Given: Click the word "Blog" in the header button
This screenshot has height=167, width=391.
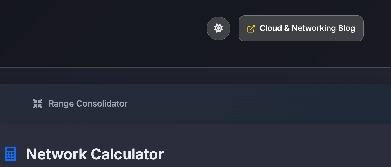Looking at the screenshot, I should pos(347,28).
